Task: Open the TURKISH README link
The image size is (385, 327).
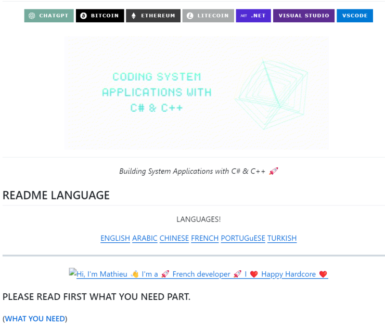Action: click(282, 238)
